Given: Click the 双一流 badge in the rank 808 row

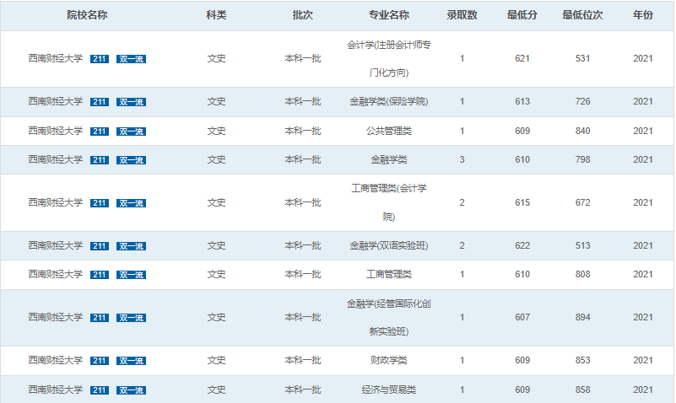Looking at the screenshot, I should (131, 275).
